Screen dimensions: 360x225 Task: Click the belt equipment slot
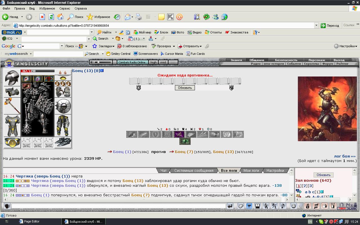point(12,142)
